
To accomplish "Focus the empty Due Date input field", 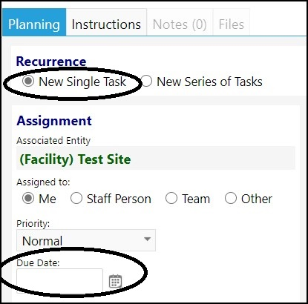I will [59, 281].
